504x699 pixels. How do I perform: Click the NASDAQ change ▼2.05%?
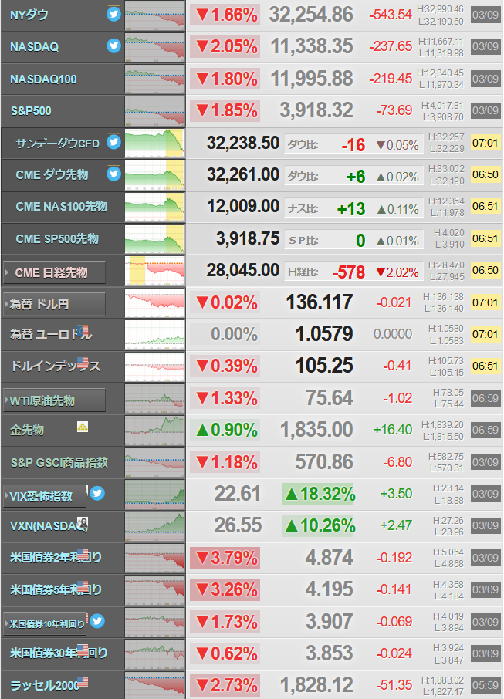225,46
